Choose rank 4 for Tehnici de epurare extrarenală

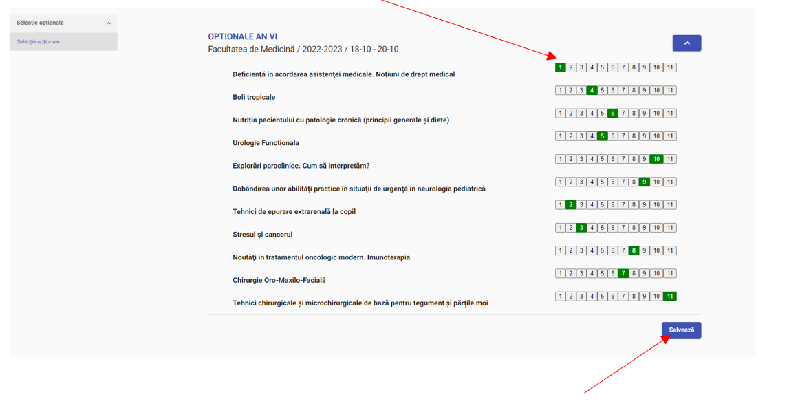pyautogui.click(x=592, y=205)
